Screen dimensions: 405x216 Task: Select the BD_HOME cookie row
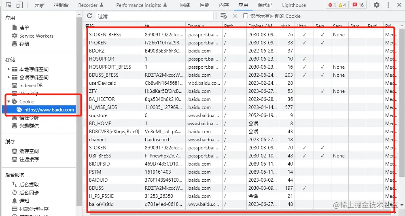(x=240, y=124)
